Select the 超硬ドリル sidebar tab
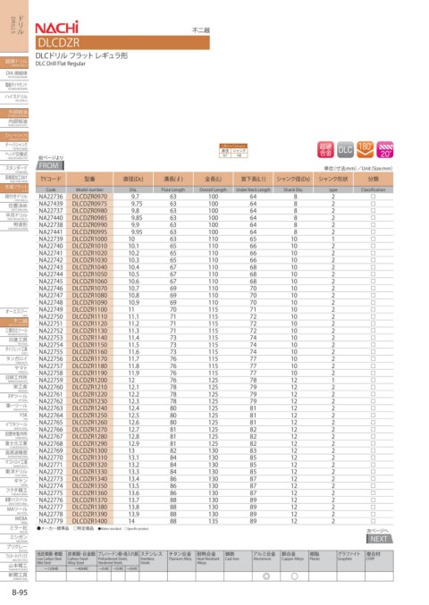Screen dimensions: 429x605 [x=14, y=63]
